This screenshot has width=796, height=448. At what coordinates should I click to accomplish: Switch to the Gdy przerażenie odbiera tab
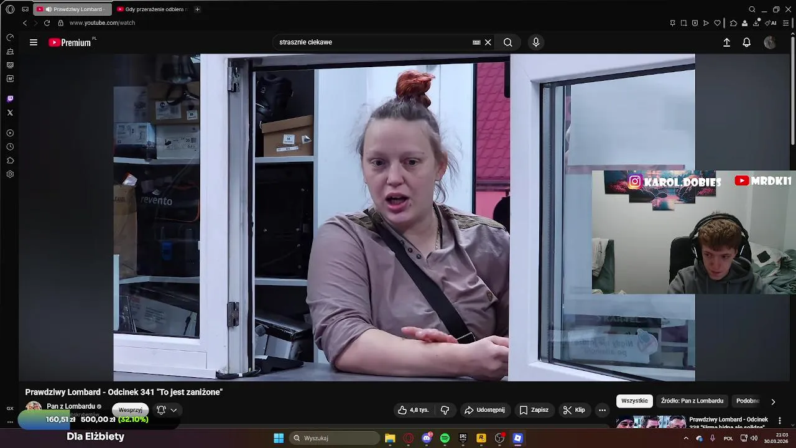coord(152,9)
